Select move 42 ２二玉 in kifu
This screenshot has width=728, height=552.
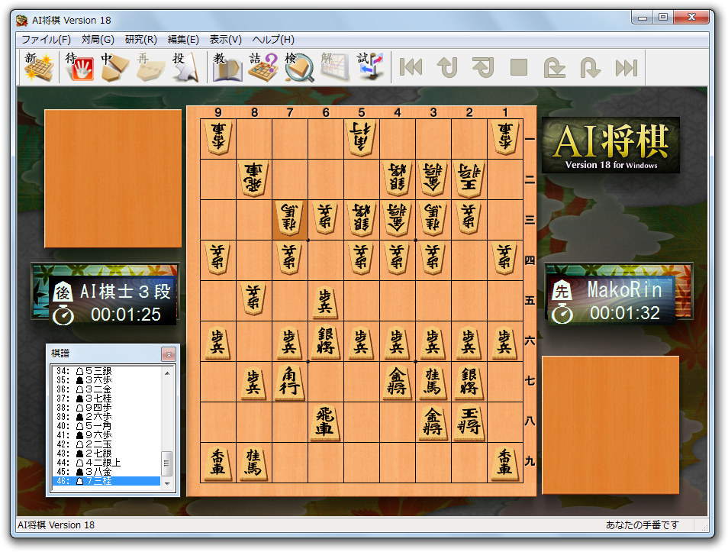pos(107,444)
